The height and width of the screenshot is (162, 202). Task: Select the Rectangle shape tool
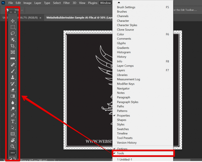click(x=13, y=134)
